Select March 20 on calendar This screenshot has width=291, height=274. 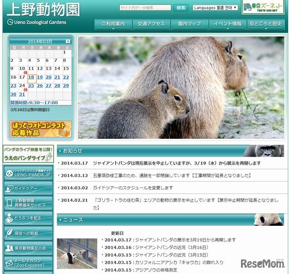49,77
